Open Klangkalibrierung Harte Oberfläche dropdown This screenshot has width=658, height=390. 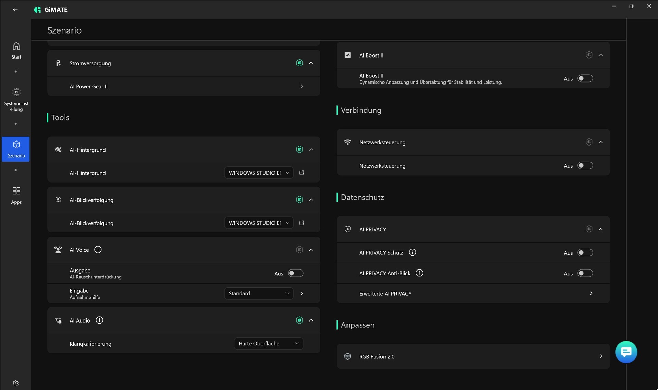click(268, 343)
